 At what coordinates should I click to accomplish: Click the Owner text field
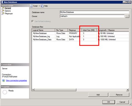click(92, 16)
